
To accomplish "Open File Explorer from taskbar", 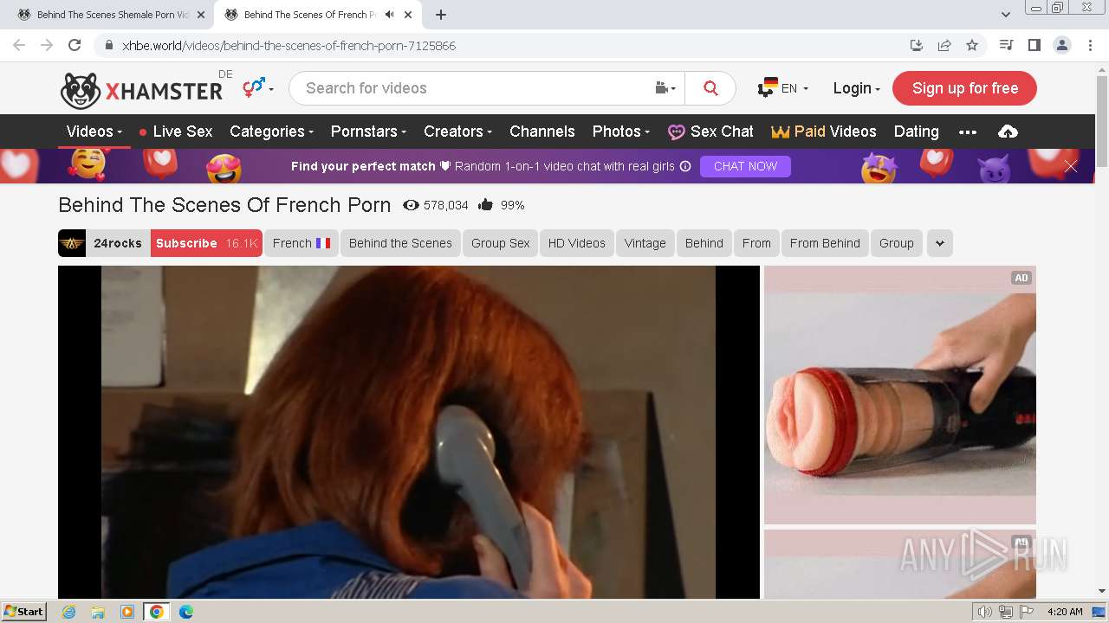I will pos(98,612).
